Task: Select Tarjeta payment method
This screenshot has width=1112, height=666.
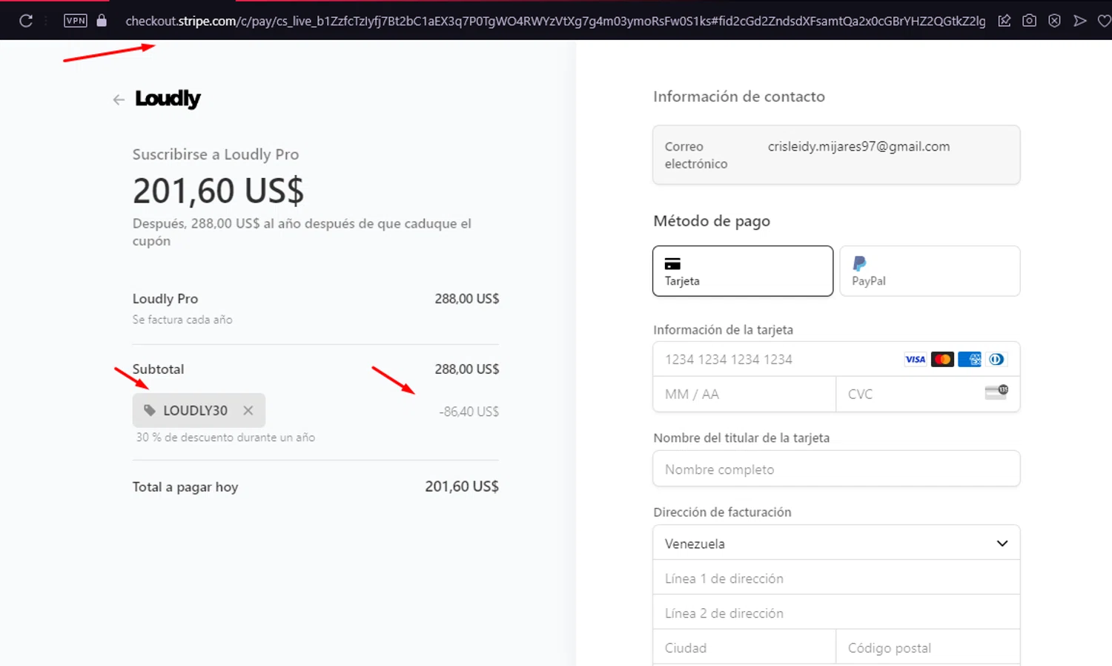Action: click(x=743, y=271)
